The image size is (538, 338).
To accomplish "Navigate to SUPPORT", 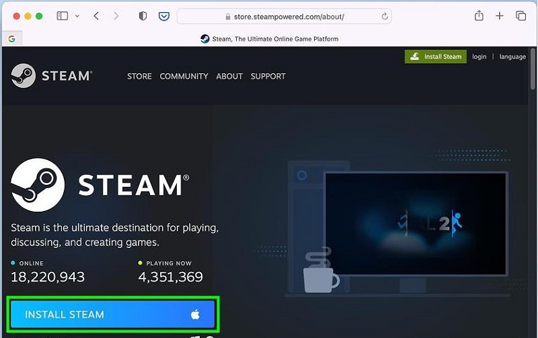I will coord(268,77).
